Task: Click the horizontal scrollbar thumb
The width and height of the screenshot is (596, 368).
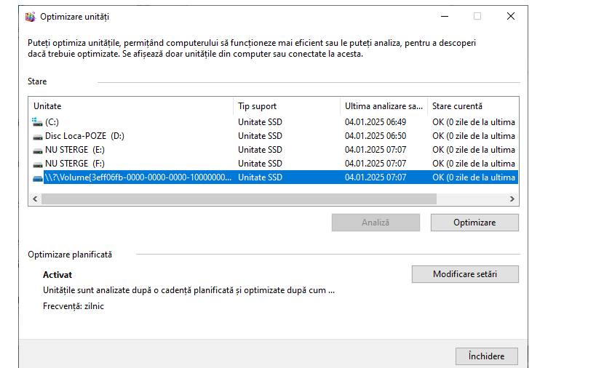Action: coord(238,199)
